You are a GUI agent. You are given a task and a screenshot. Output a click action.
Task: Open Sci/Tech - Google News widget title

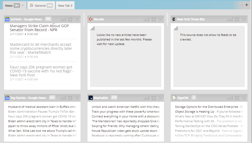pos(26,19)
